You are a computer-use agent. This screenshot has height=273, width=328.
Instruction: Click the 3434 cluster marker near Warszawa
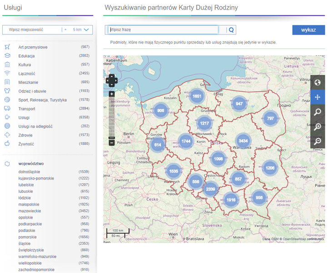(x=243, y=141)
